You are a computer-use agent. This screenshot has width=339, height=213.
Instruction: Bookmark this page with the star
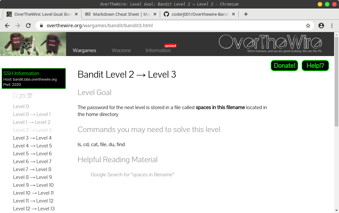coord(308,26)
